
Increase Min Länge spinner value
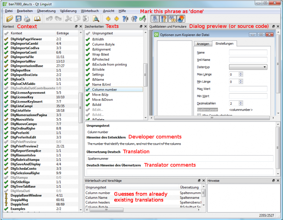tap(241, 80)
